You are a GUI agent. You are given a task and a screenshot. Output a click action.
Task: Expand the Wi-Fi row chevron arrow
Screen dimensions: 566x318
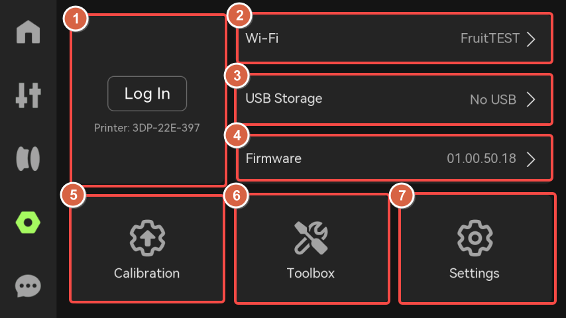[531, 39]
